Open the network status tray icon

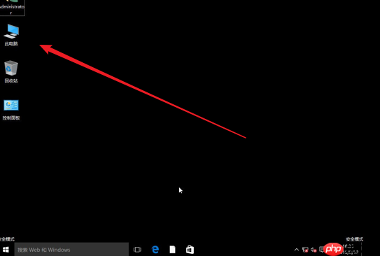(x=305, y=250)
